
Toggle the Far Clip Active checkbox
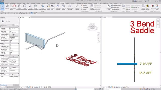[x=10, y=49]
